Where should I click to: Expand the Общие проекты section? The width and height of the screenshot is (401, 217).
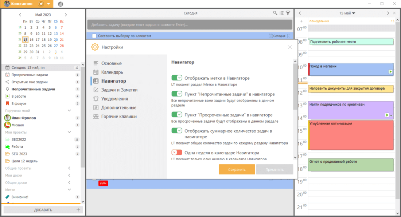click(69, 168)
